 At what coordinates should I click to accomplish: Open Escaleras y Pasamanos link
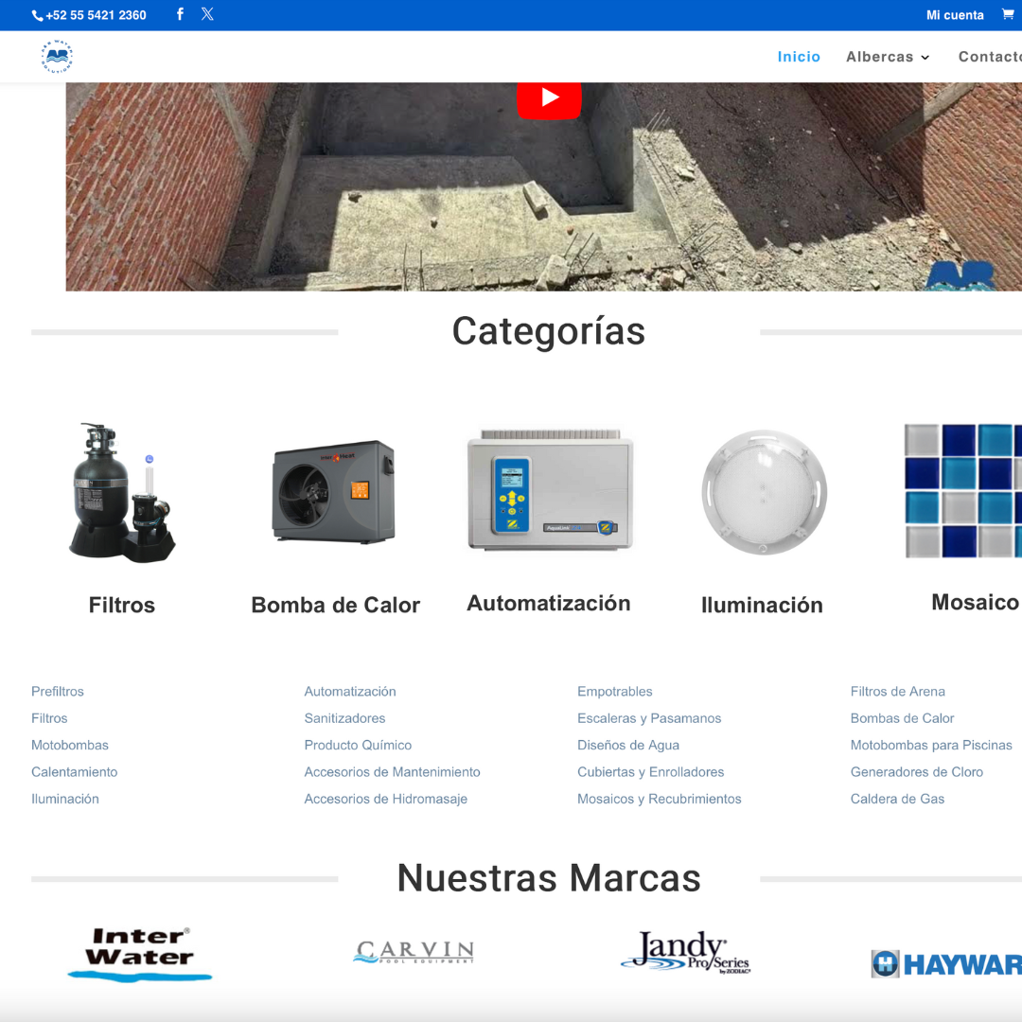tap(649, 718)
